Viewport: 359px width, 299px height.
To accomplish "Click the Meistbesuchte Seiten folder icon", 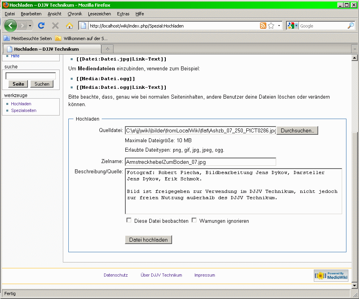I will (7, 38).
